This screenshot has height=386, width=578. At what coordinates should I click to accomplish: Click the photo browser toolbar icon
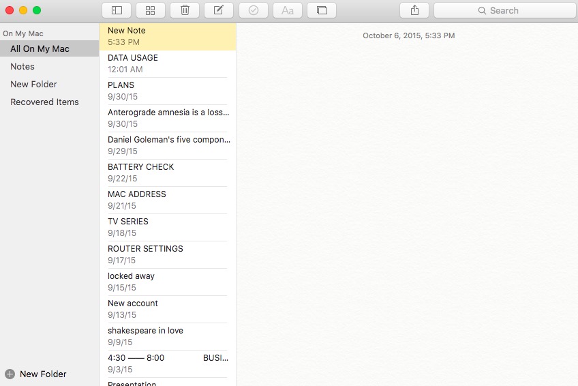322,10
